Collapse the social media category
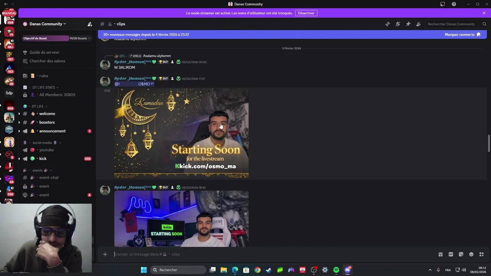The image size is (491, 276). pos(42,143)
